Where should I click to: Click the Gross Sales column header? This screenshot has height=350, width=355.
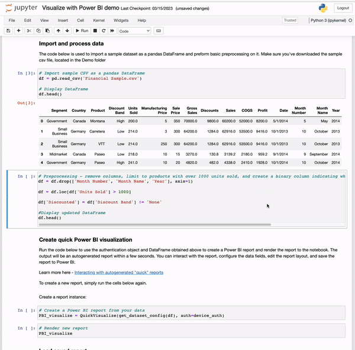[x=192, y=111]
